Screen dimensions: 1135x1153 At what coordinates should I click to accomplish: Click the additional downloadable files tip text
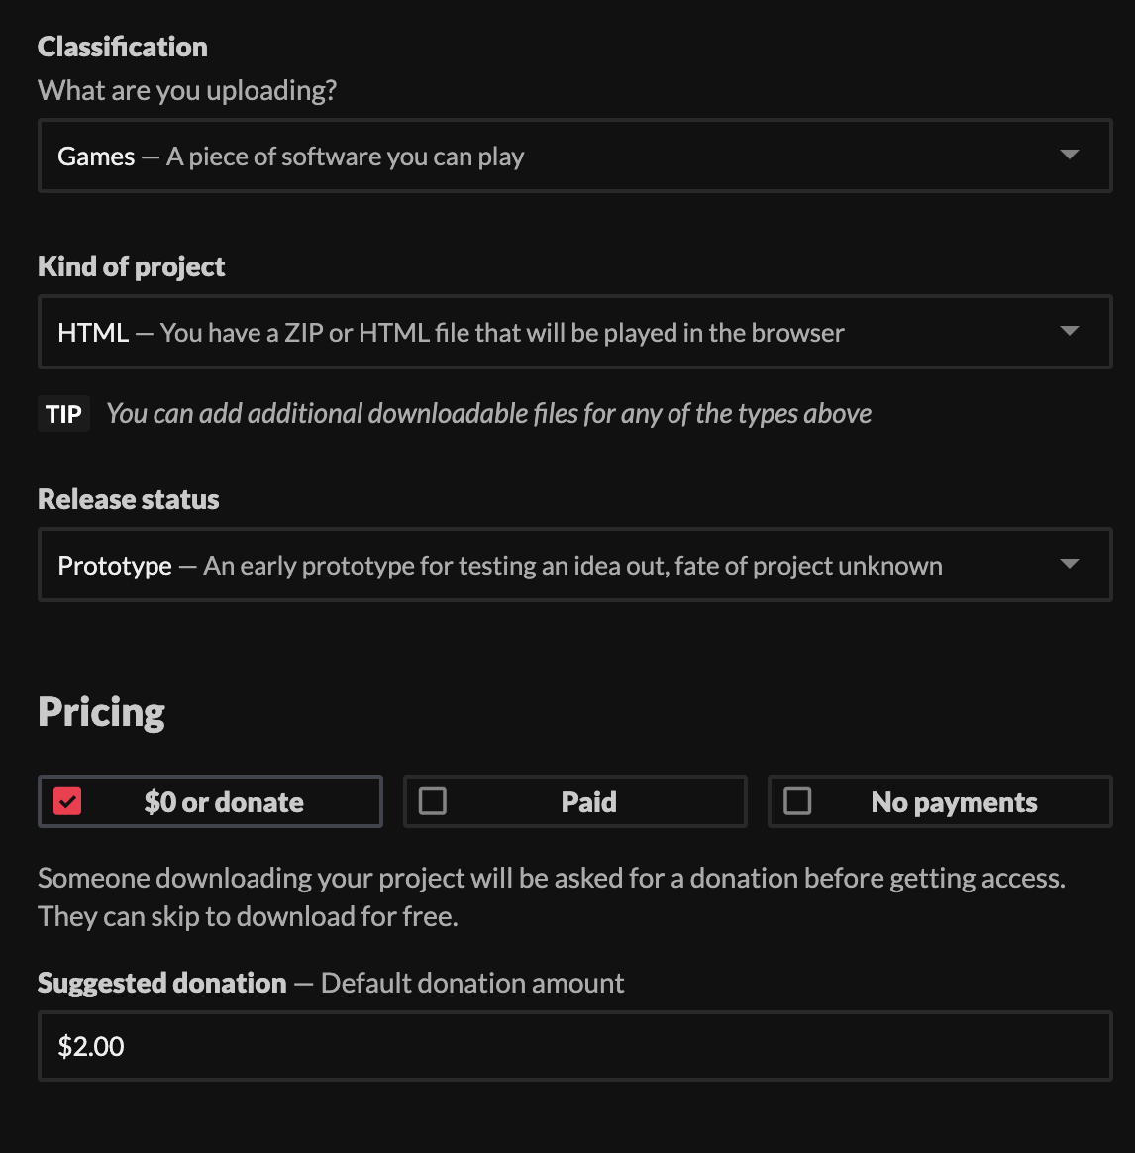coord(489,414)
